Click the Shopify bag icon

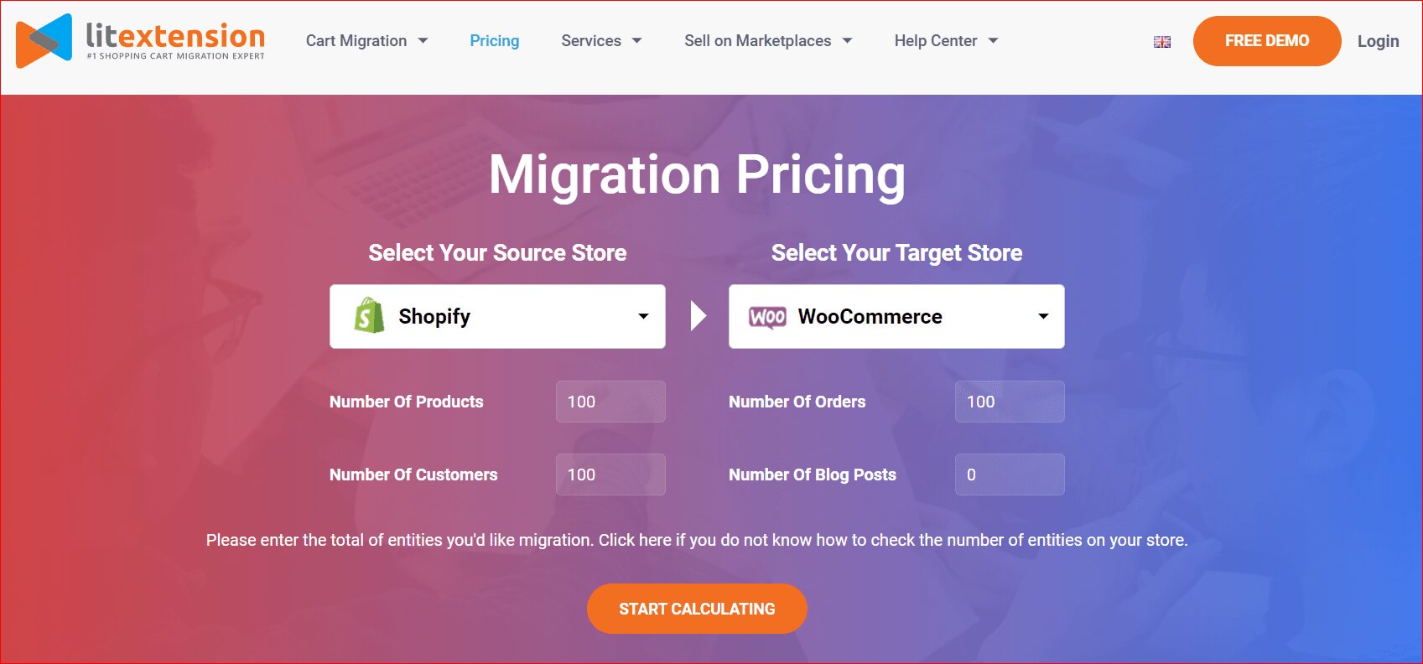[369, 316]
